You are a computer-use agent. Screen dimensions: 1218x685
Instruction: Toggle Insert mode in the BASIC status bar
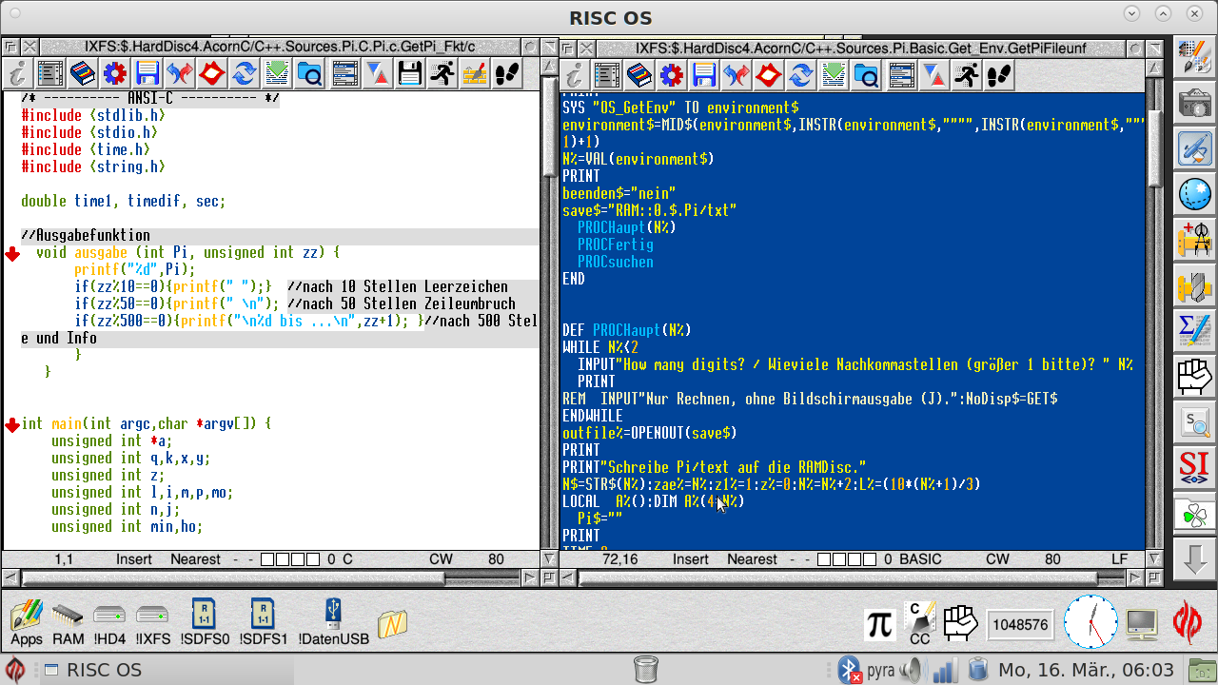point(691,559)
